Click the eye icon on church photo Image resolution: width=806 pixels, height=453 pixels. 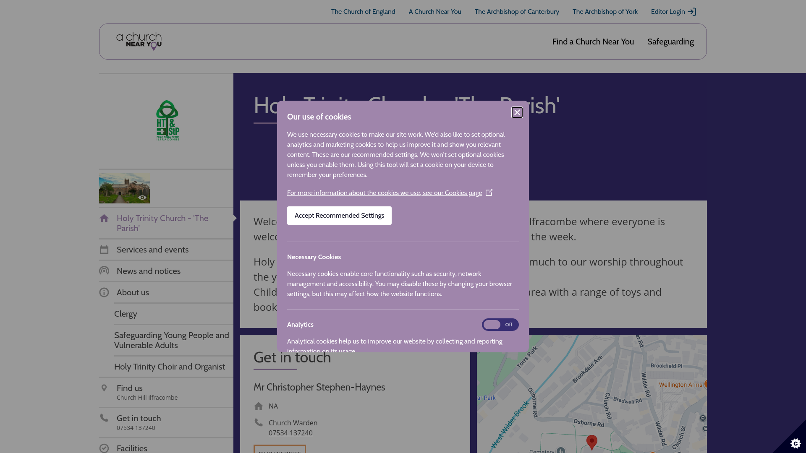pos(142,198)
